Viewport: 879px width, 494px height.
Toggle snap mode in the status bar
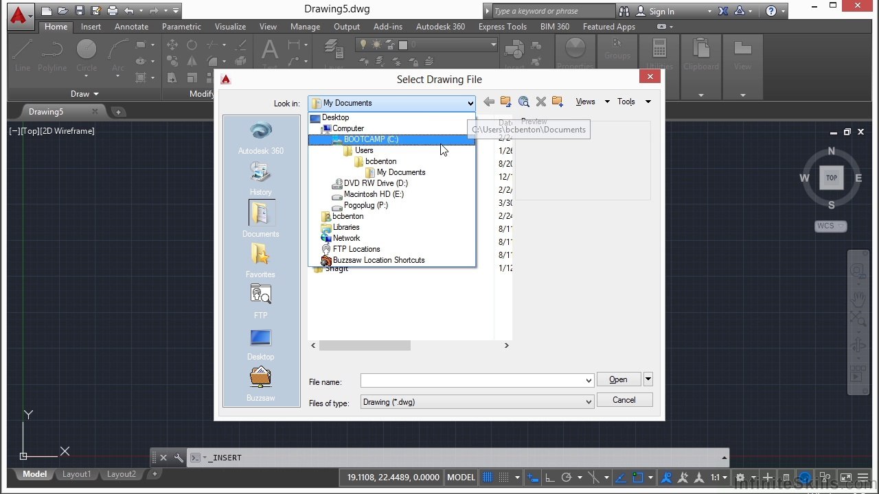click(503, 478)
